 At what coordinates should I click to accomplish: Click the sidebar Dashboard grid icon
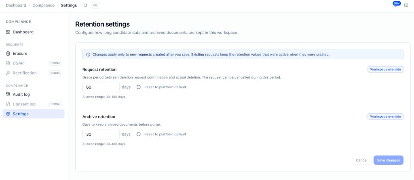[8, 32]
